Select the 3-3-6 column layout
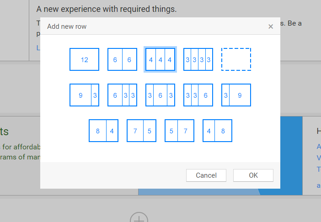The width and height of the screenshot is (321, 222). click(x=198, y=95)
